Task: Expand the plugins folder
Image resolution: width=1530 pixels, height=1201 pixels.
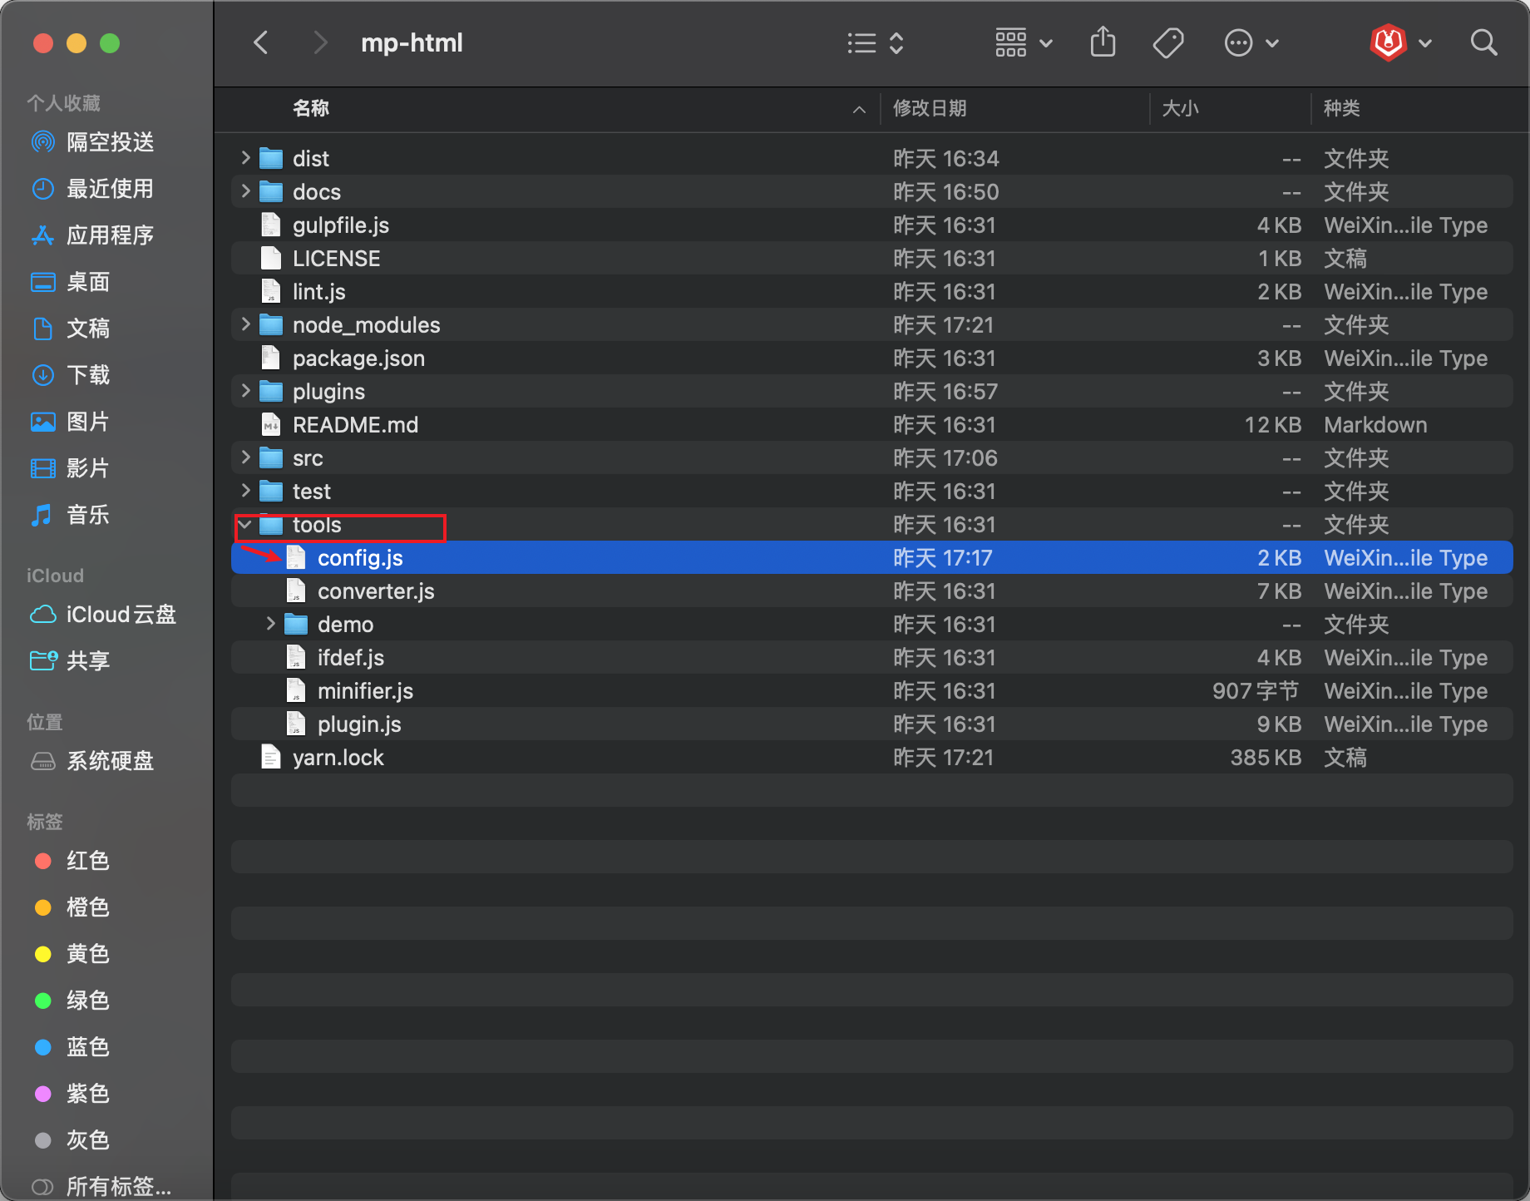Action: click(245, 390)
